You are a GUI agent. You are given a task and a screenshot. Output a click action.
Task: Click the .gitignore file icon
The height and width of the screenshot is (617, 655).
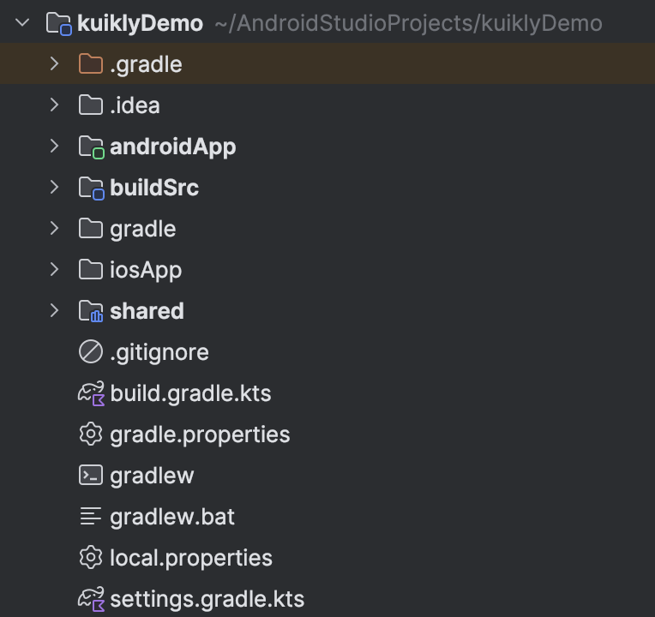tap(91, 351)
